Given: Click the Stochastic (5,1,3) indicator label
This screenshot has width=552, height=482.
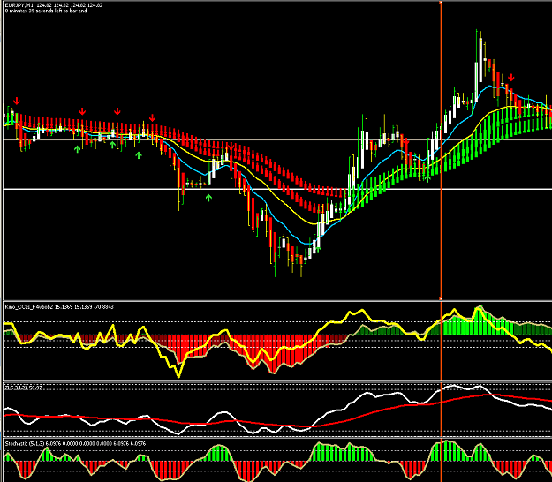Looking at the screenshot, I should tap(25, 444).
